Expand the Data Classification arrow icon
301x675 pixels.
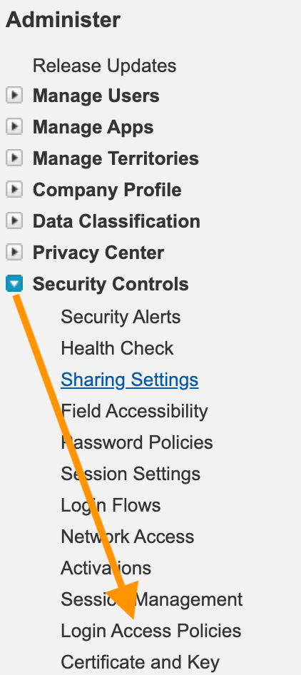click(14, 221)
